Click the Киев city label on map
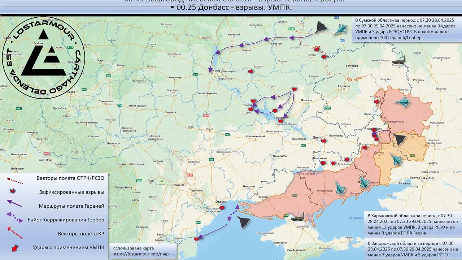Viewport: 462px width, 260px height. click(217, 71)
